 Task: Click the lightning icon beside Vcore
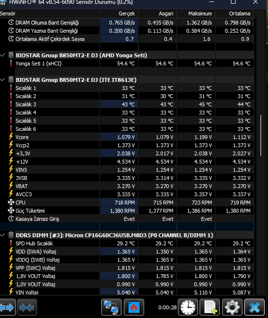coord(11,137)
